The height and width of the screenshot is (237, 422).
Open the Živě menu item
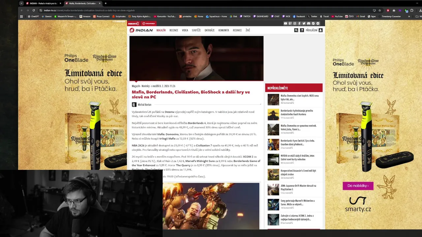(248, 30)
